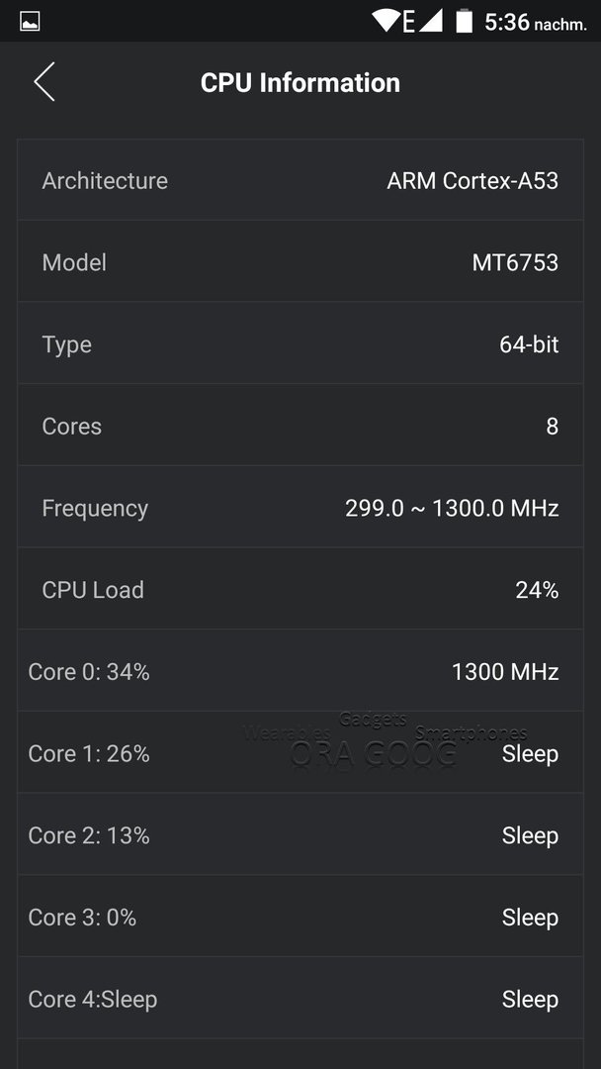601x1069 pixels.
Task: Tap the Wi-Fi signal icon
Action: click(386, 21)
